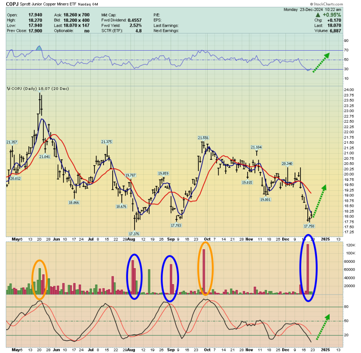Click the Volume value 6,887

point(335,31)
